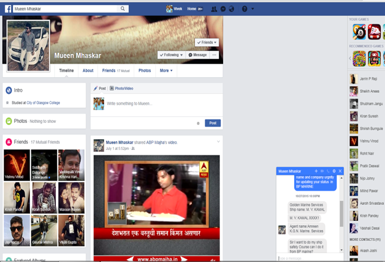Open the Following dropdown button
The width and height of the screenshot is (385, 262).
171,55
